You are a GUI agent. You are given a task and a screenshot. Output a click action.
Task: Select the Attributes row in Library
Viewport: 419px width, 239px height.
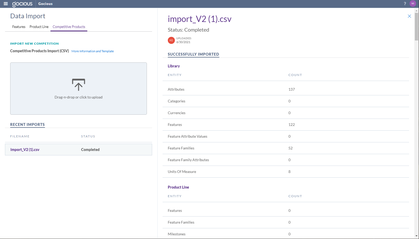[286, 89]
